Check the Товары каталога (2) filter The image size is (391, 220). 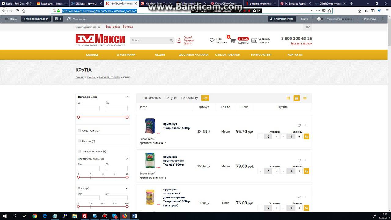pyautogui.click(x=79, y=151)
